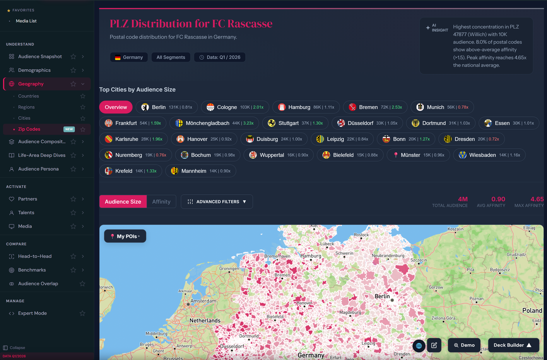Click the globe map-style button on map
The image size is (547, 360).
pyautogui.click(x=419, y=345)
